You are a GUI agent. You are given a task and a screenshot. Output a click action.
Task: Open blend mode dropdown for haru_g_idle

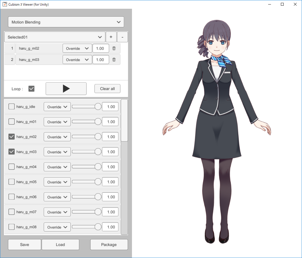point(57,107)
